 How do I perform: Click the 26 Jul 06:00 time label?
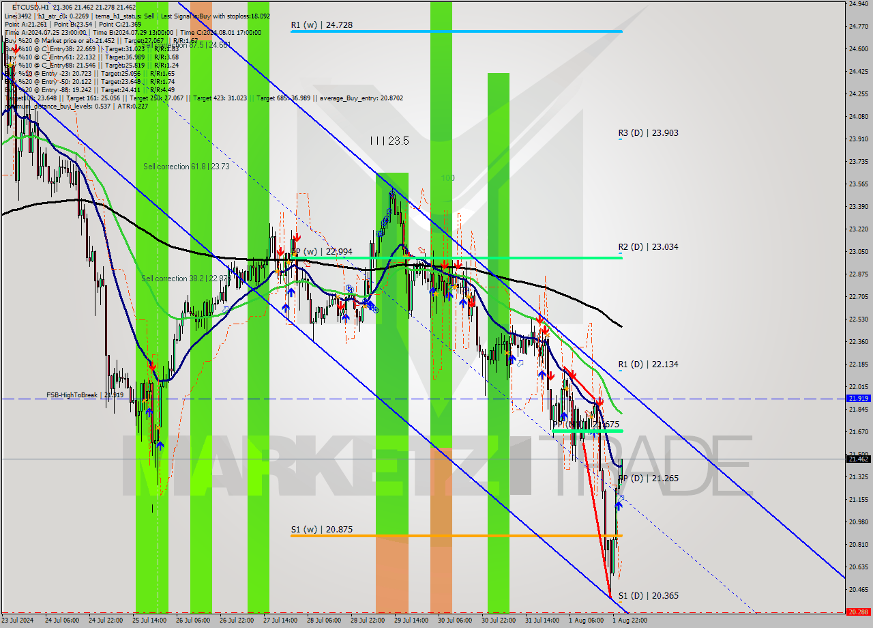pos(192,621)
